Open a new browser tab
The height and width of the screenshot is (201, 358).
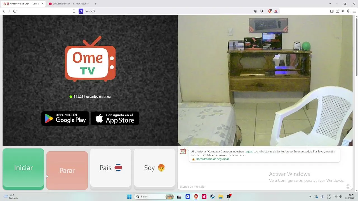(95, 4)
